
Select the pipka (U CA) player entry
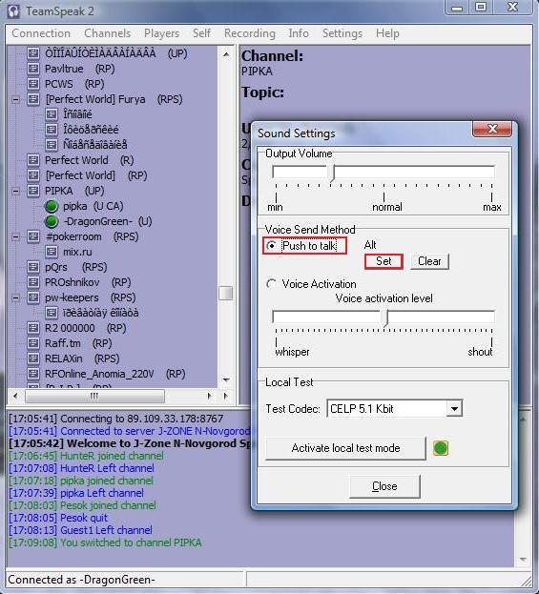93,206
